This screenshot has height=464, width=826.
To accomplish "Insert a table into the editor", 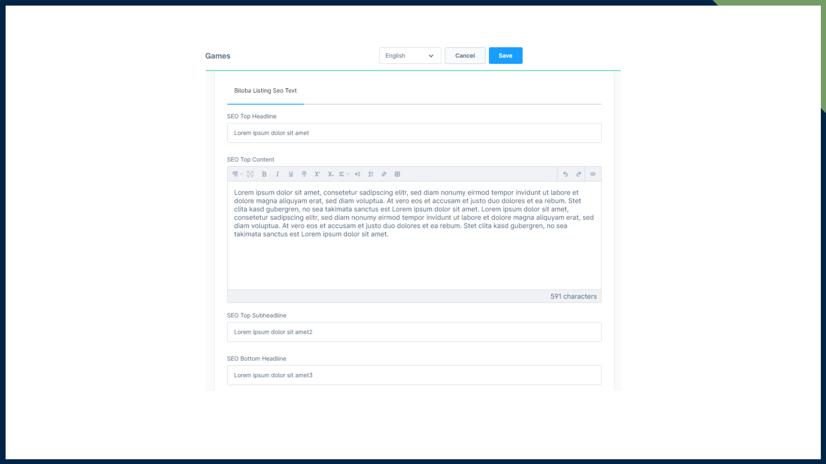I will (x=398, y=174).
